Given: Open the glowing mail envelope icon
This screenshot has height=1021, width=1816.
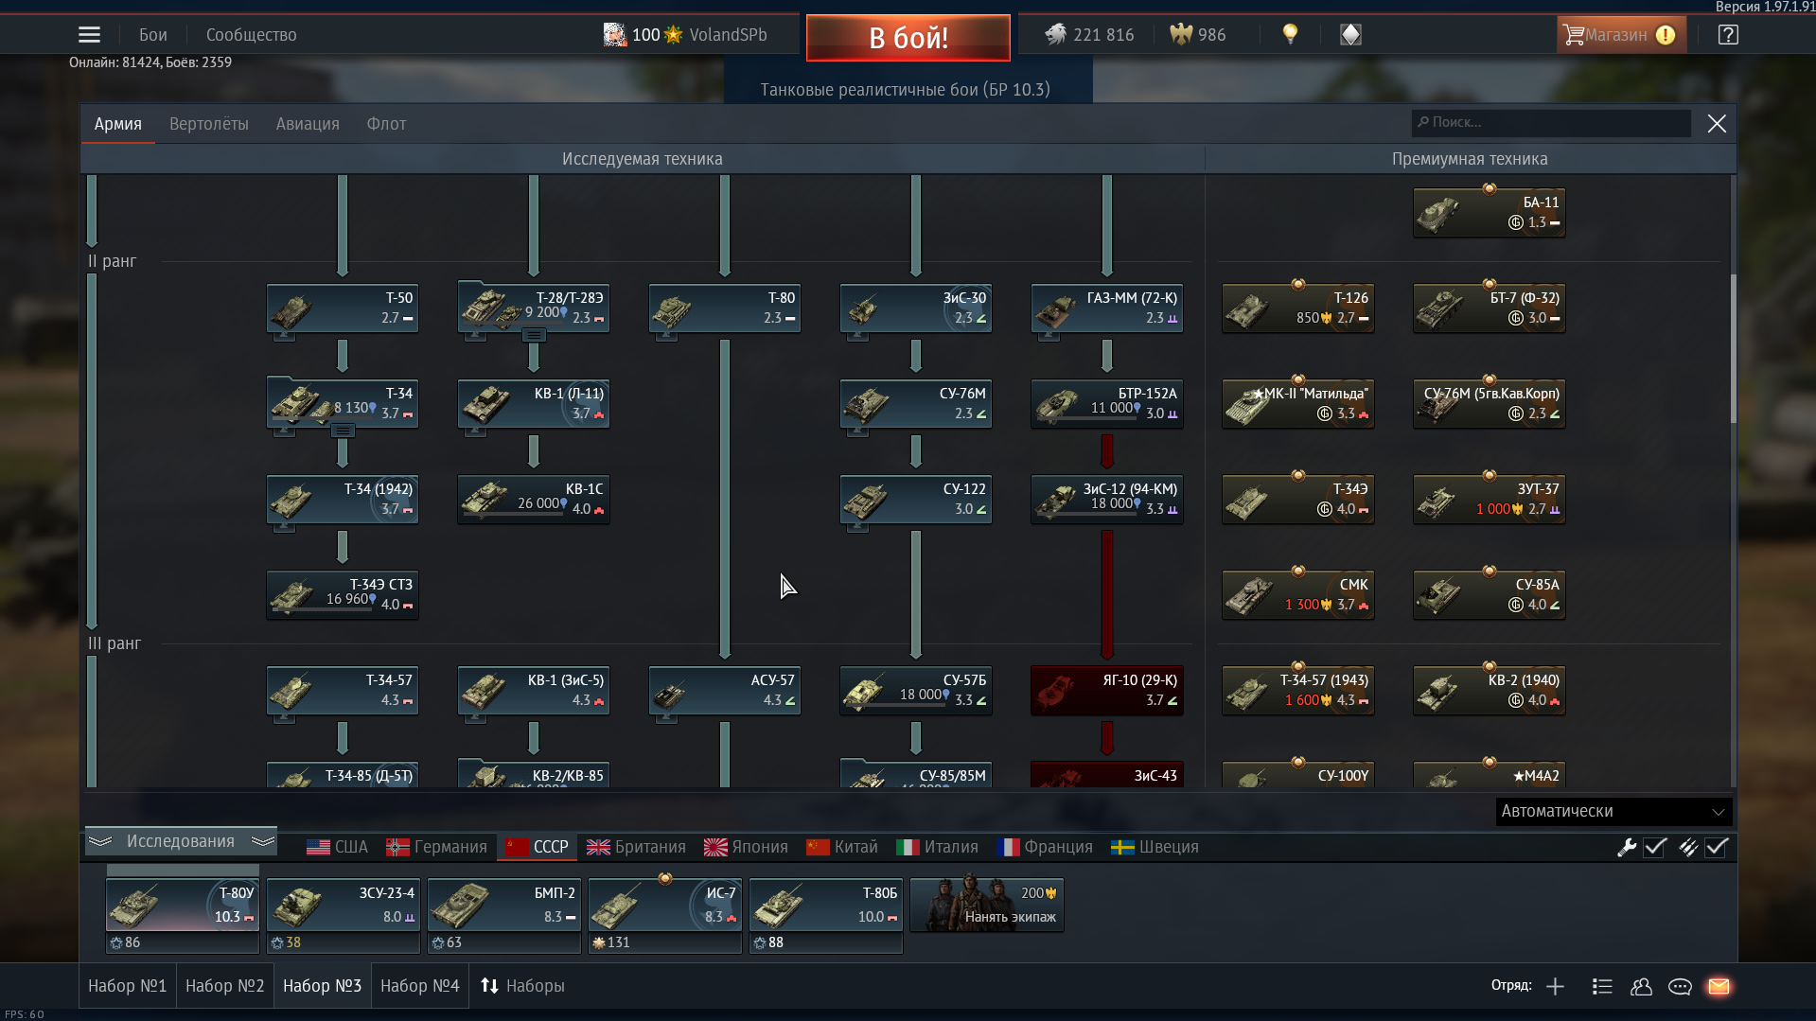Looking at the screenshot, I should [1719, 986].
